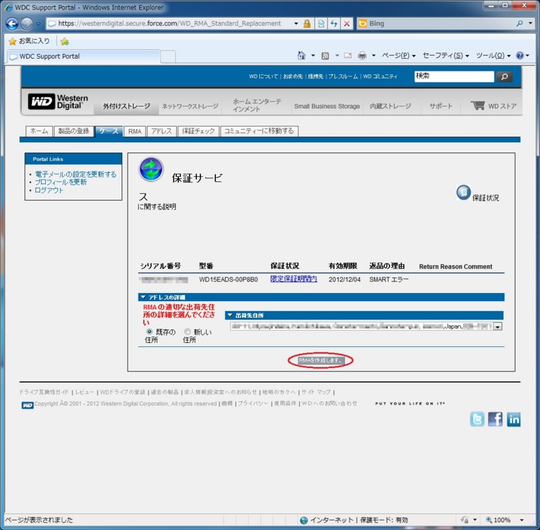
Task: Open the ページ(P) menu
Action: pos(398,55)
